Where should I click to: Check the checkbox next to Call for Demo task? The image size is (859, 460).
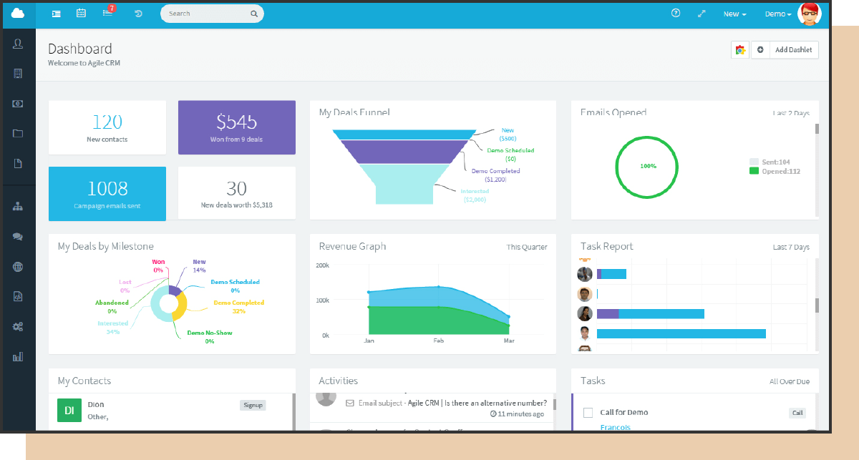click(588, 412)
